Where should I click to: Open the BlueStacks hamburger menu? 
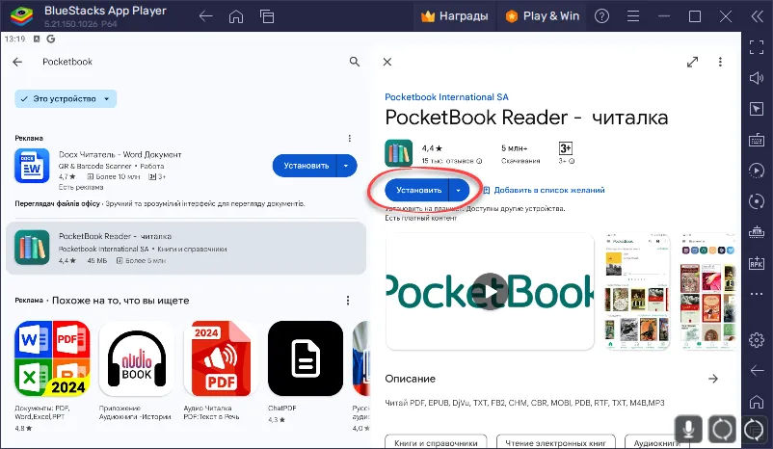[633, 16]
